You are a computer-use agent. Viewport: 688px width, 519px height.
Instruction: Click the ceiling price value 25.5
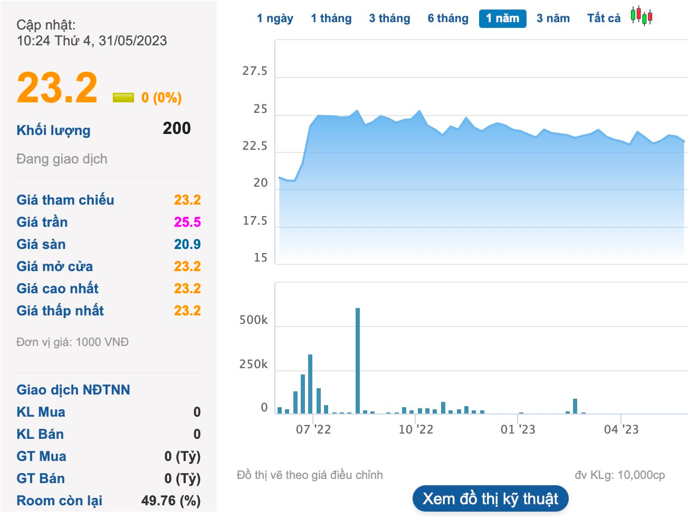pos(187,222)
